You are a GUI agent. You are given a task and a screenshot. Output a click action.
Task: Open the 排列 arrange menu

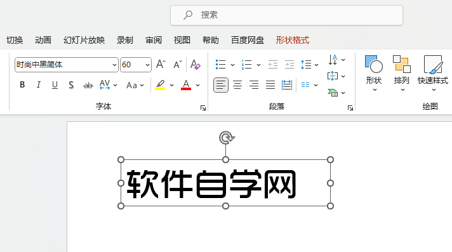tap(402, 73)
